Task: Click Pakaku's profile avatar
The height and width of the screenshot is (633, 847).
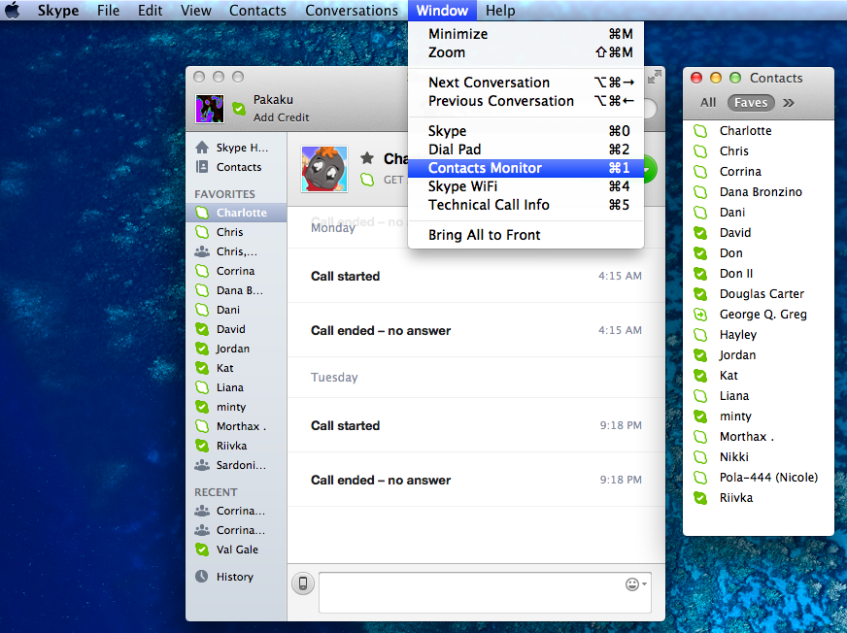Action: [210, 108]
